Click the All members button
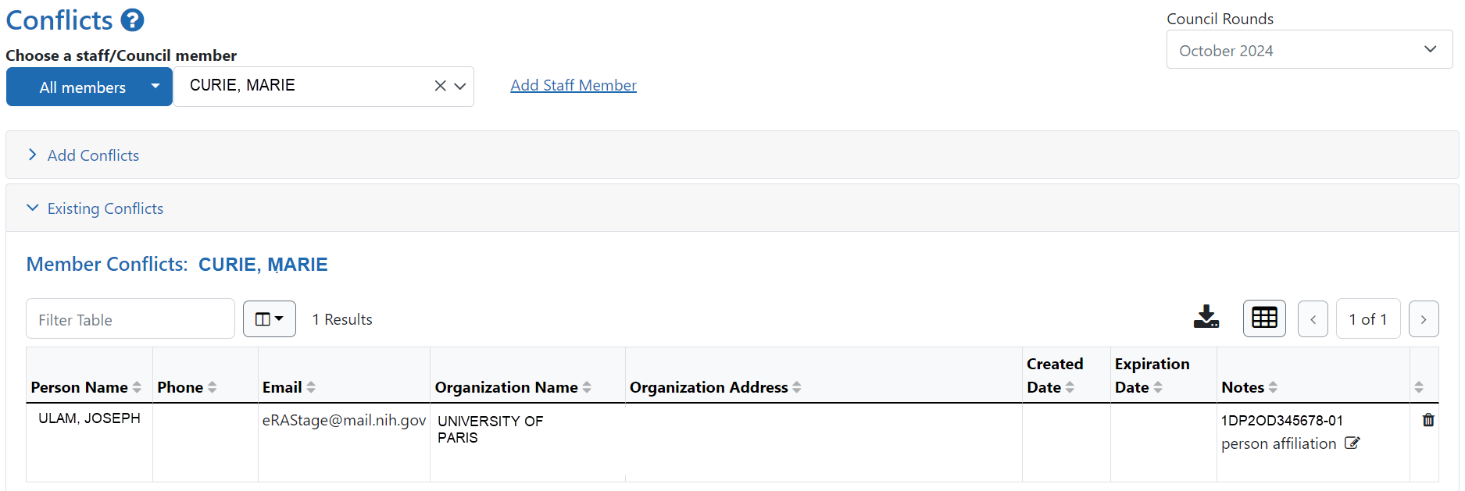This screenshot has height=491, width=1465. pyautogui.click(x=83, y=87)
